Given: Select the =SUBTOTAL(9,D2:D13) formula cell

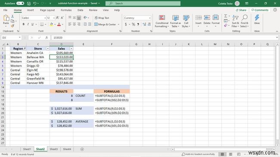Looking at the screenshot, I should tap(112, 109).
